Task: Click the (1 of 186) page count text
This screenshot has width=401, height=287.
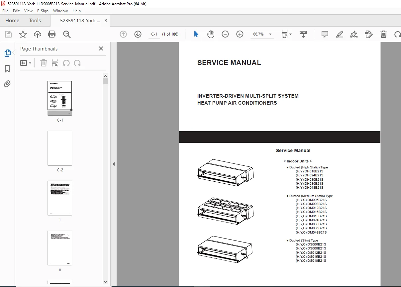Action: coord(170,34)
